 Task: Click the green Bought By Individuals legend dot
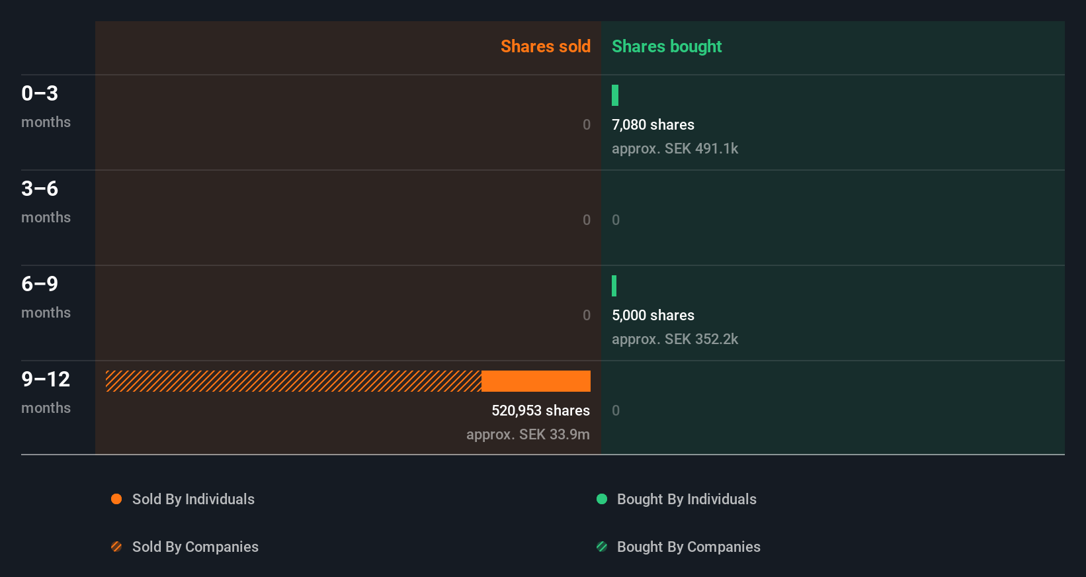602,499
